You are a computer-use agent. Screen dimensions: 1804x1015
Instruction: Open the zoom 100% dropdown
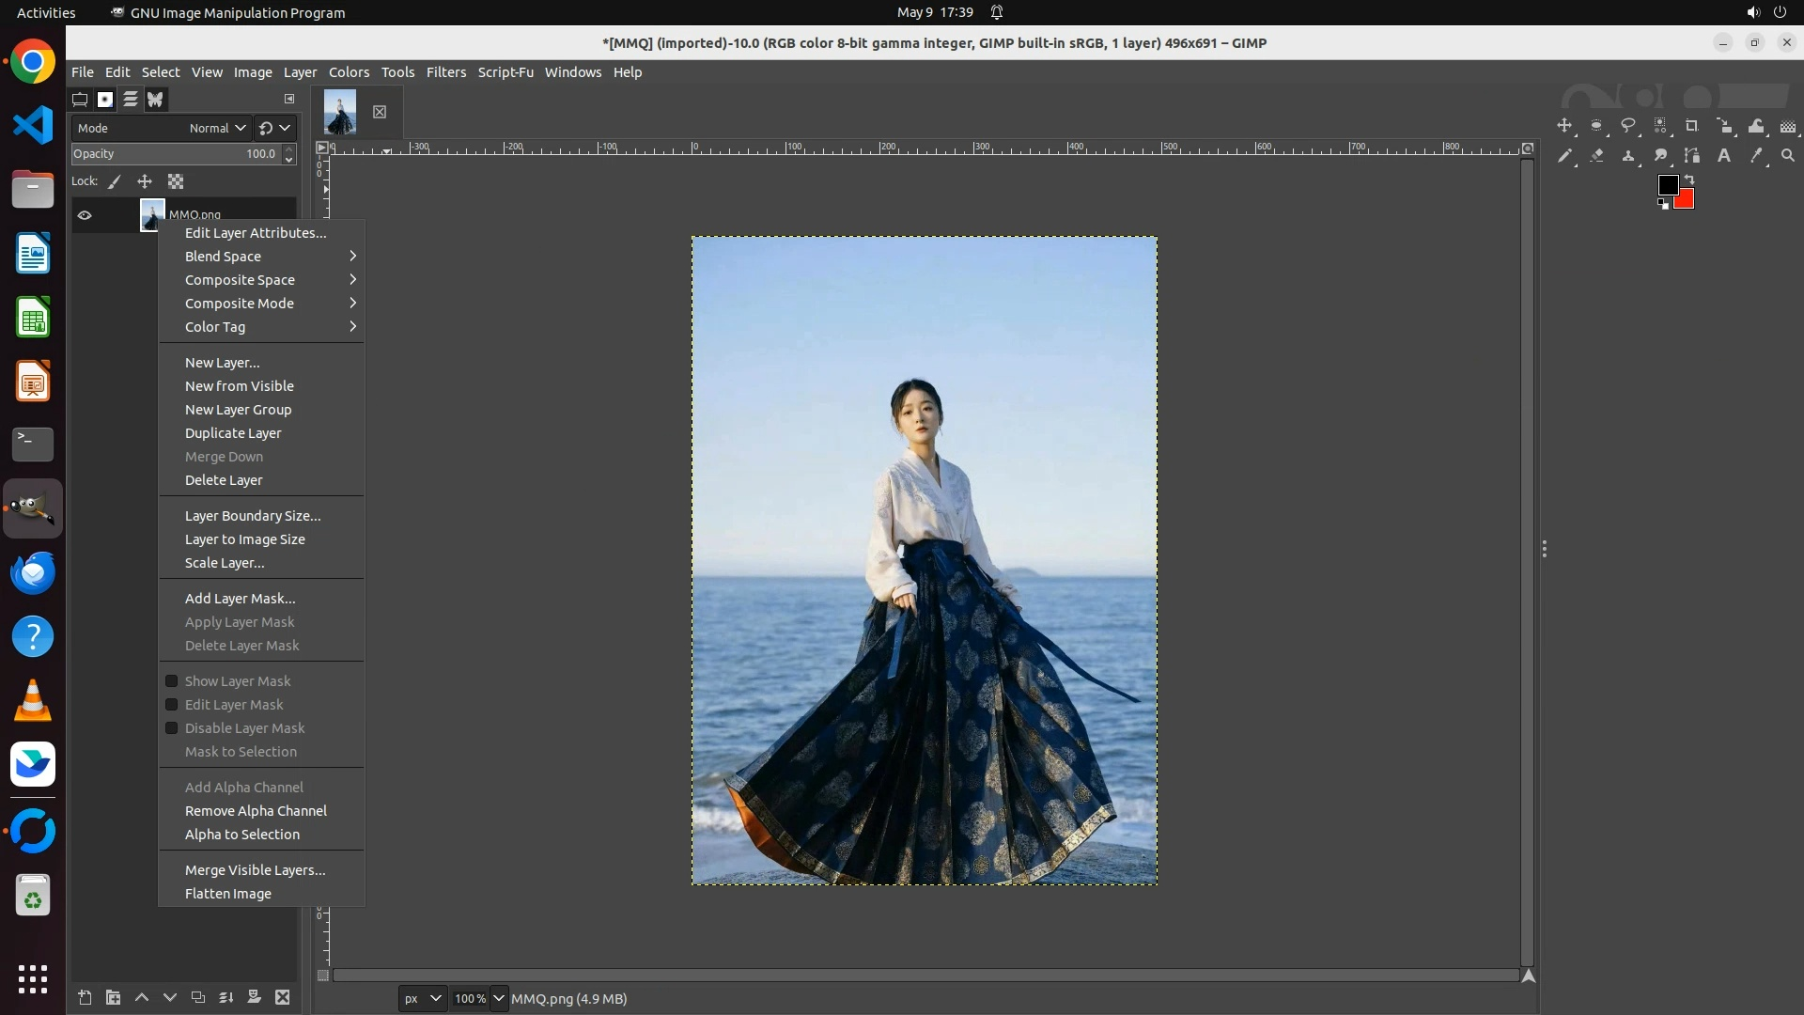click(499, 998)
